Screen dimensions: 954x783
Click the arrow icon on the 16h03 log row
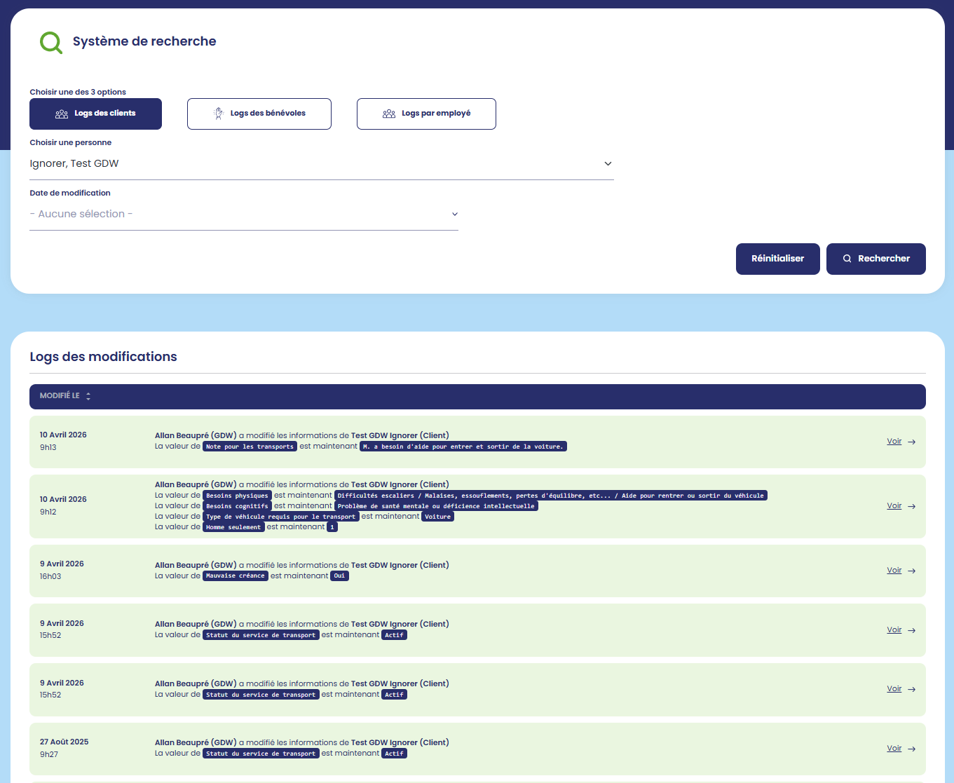pyautogui.click(x=911, y=571)
